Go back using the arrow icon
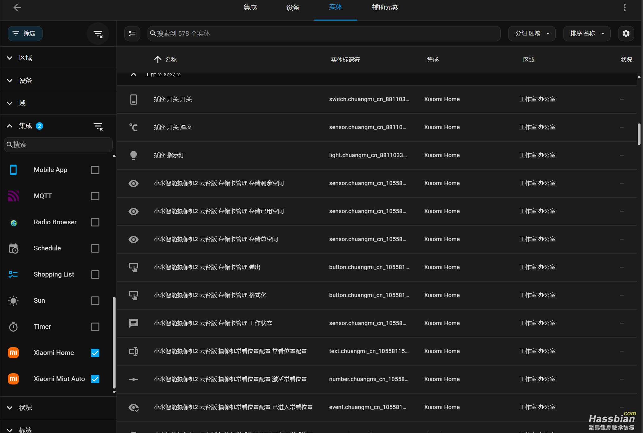 pyautogui.click(x=17, y=7)
